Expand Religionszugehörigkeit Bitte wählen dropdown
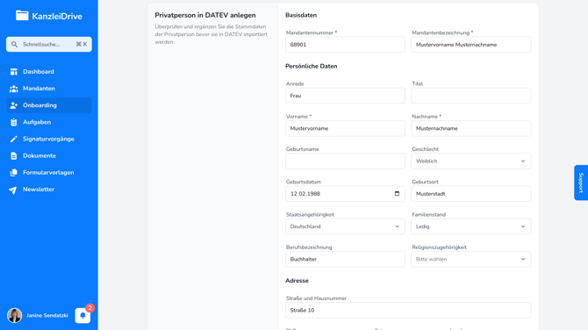This screenshot has width=588, height=330. (471, 259)
